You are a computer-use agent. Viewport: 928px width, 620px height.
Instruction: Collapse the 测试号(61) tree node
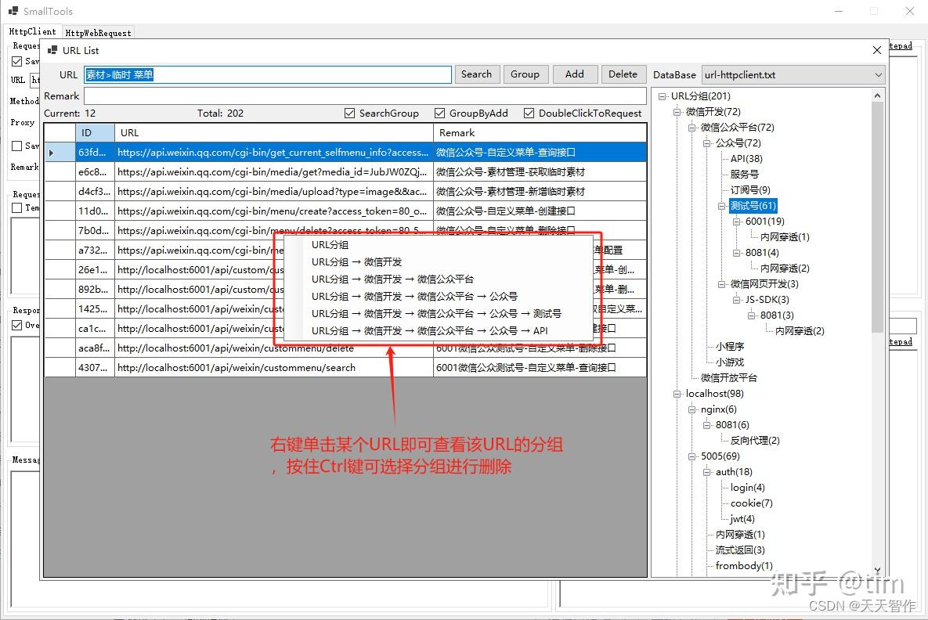(722, 206)
